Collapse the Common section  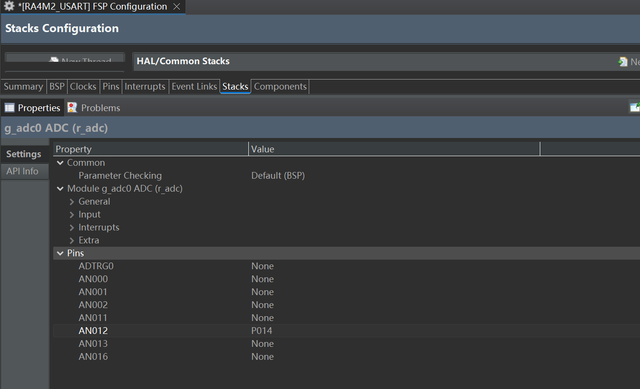[x=60, y=163]
